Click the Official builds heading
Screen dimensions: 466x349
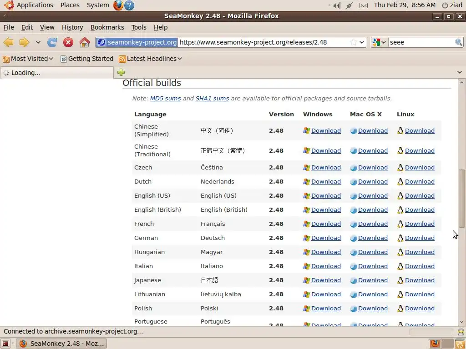[152, 83]
